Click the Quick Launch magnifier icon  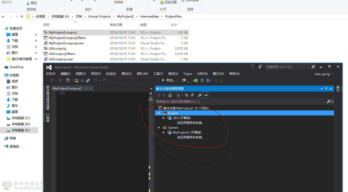coord(313,67)
